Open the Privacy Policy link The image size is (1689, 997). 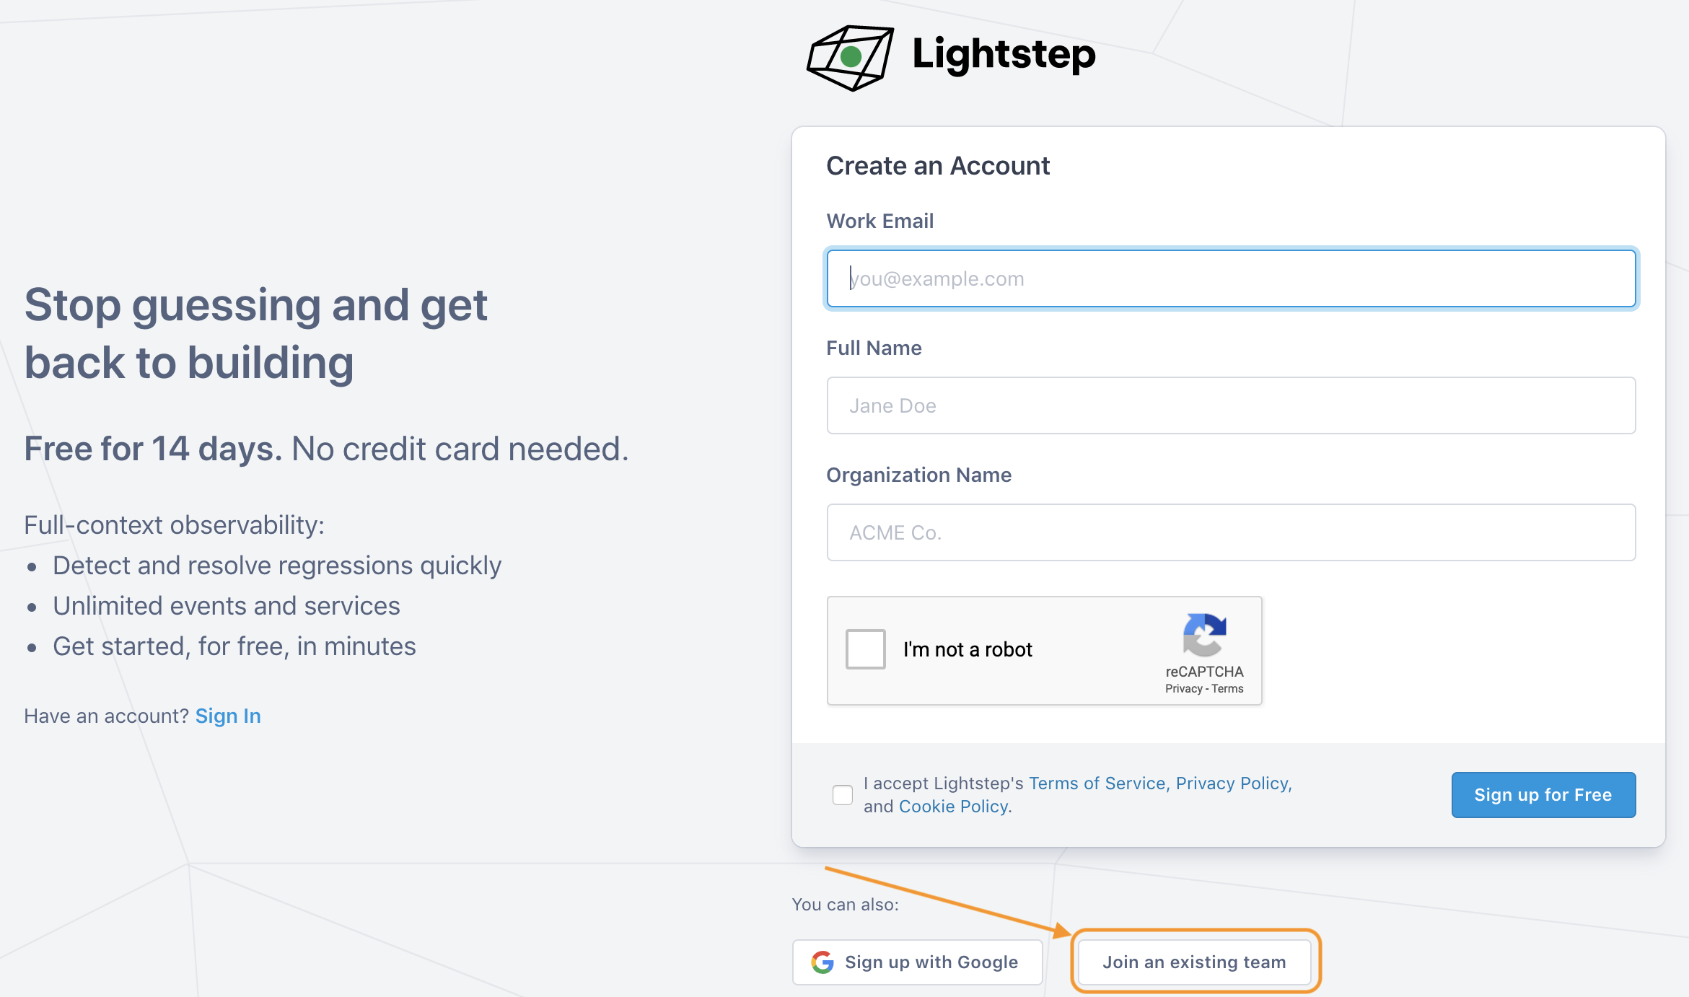1234,783
